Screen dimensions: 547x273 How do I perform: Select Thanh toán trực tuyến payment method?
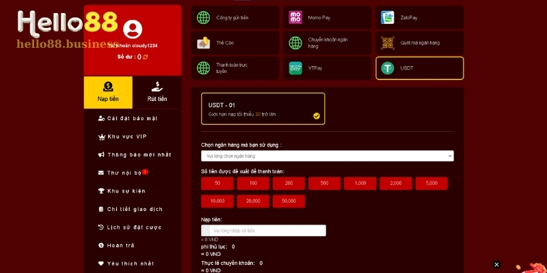tap(235, 68)
